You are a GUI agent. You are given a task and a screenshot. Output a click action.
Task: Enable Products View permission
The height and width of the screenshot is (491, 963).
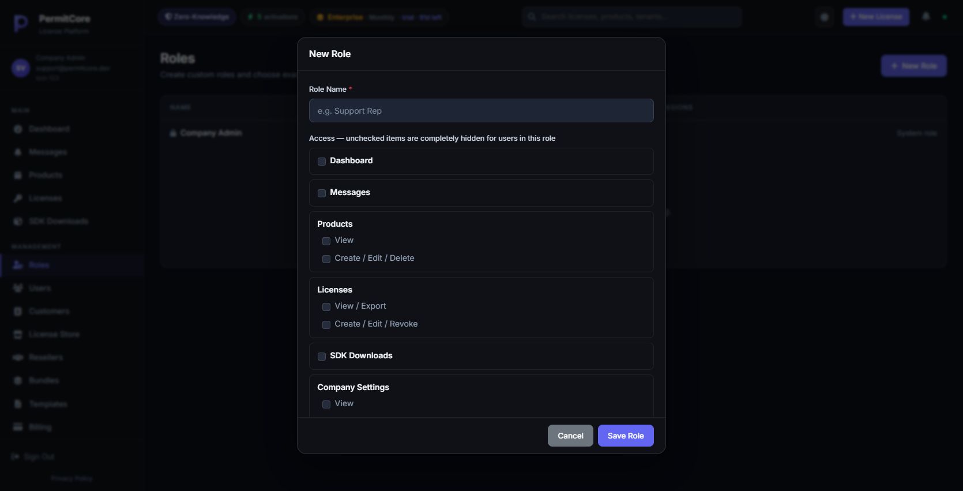click(x=326, y=241)
